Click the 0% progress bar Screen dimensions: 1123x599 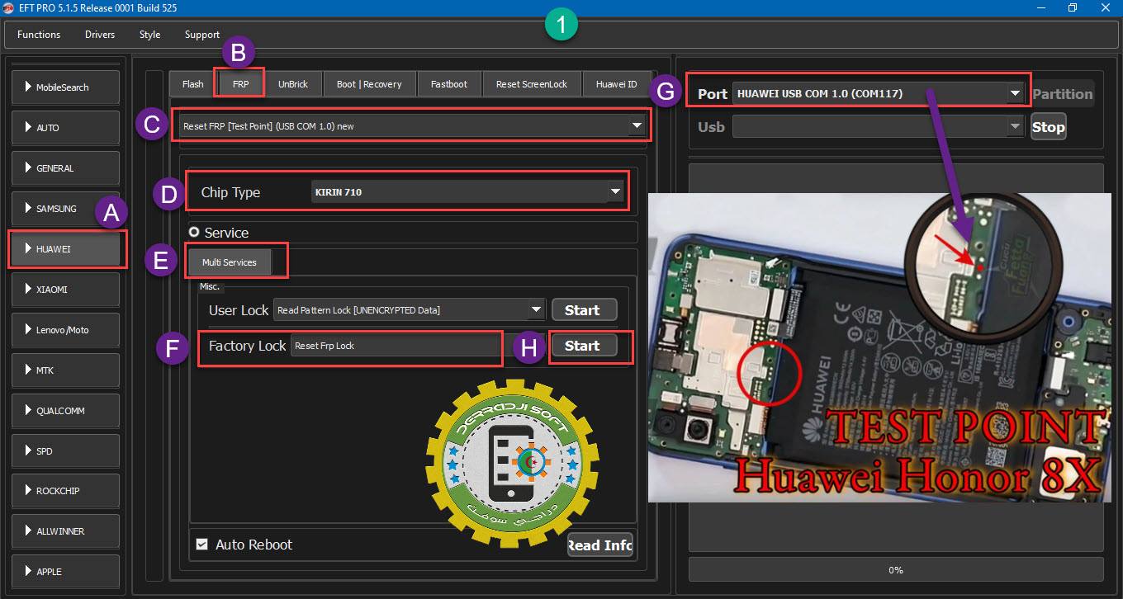tap(896, 570)
